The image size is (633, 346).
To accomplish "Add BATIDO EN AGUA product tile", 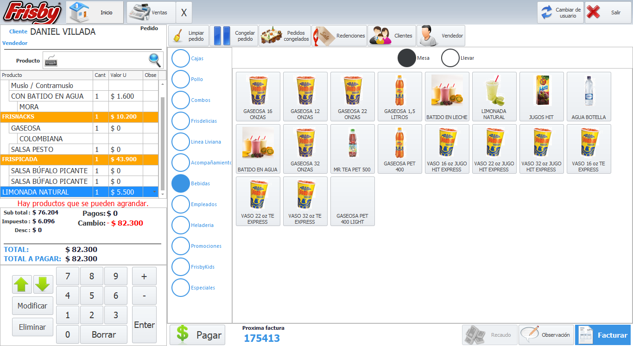I will (x=258, y=149).
